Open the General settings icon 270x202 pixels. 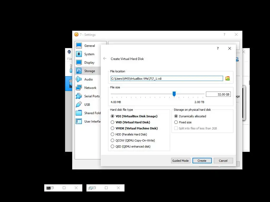[79, 46]
